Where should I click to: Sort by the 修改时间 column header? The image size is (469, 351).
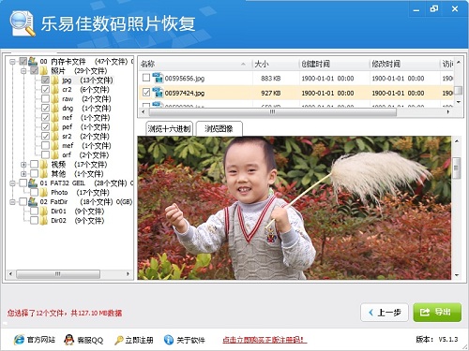point(404,64)
